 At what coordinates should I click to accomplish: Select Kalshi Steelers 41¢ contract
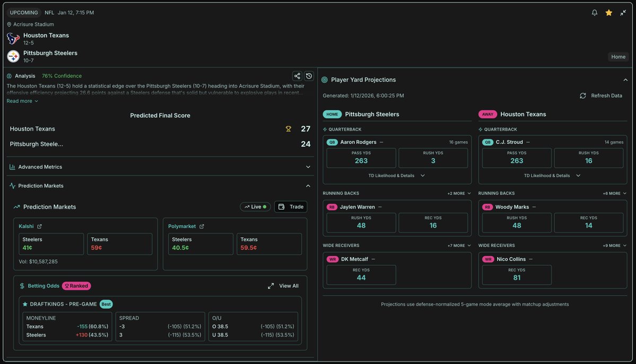tap(51, 244)
